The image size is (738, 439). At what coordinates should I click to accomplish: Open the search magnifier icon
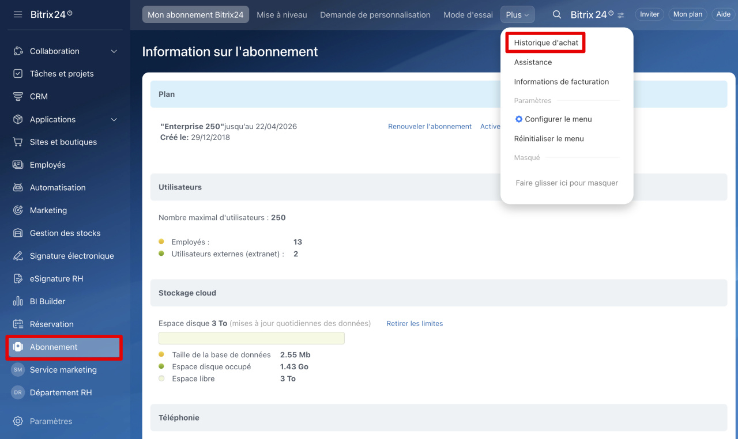pyautogui.click(x=556, y=14)
